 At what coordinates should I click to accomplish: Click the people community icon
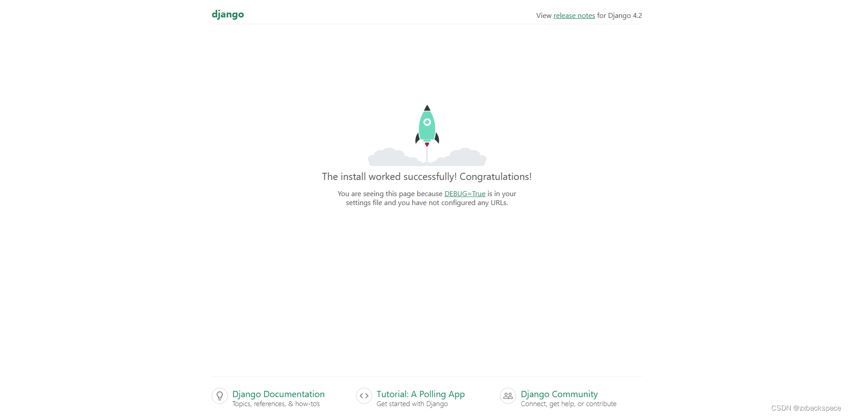(508, 396)
